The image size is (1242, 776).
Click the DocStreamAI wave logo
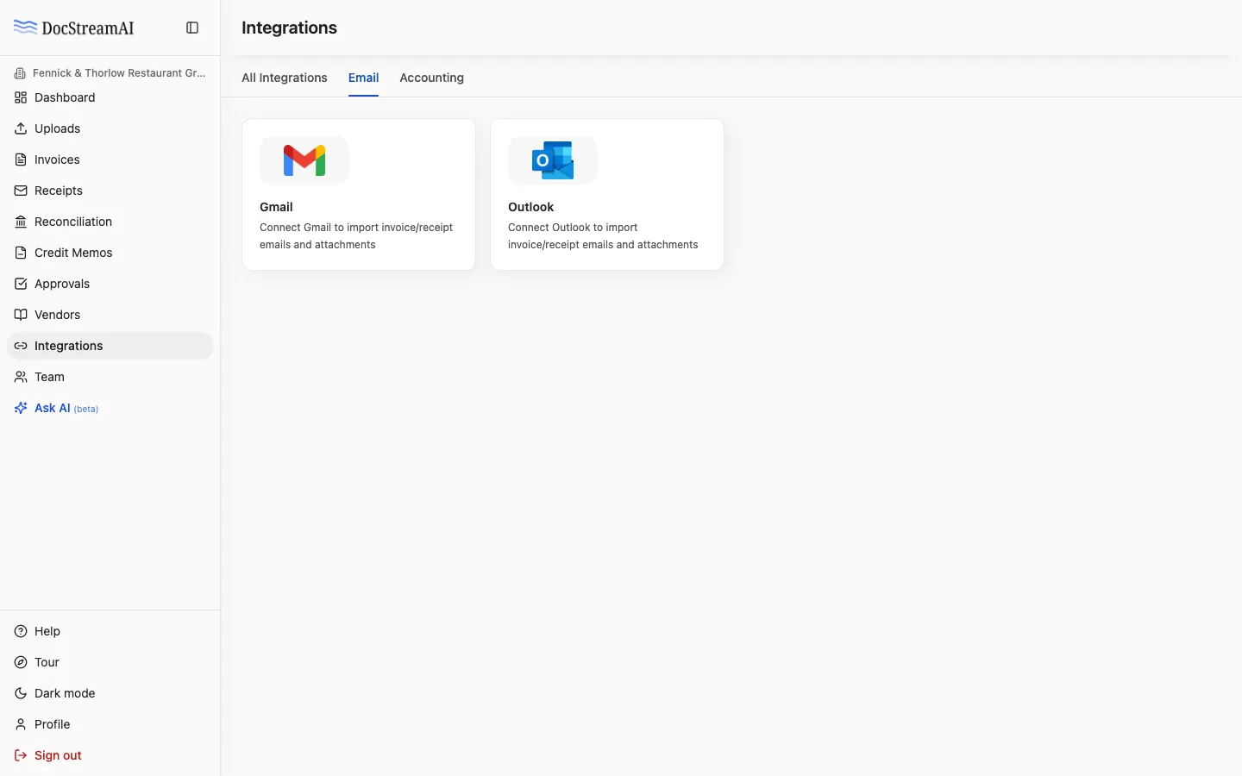coord(25,28)
